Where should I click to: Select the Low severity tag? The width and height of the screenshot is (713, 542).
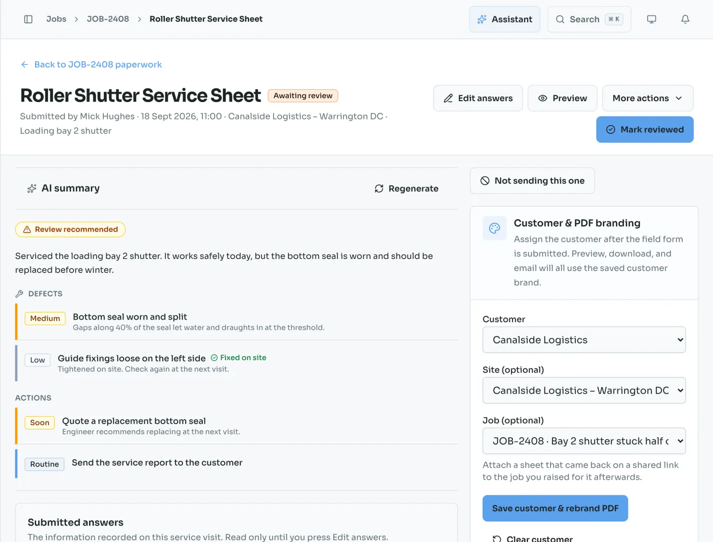point(37,360)
